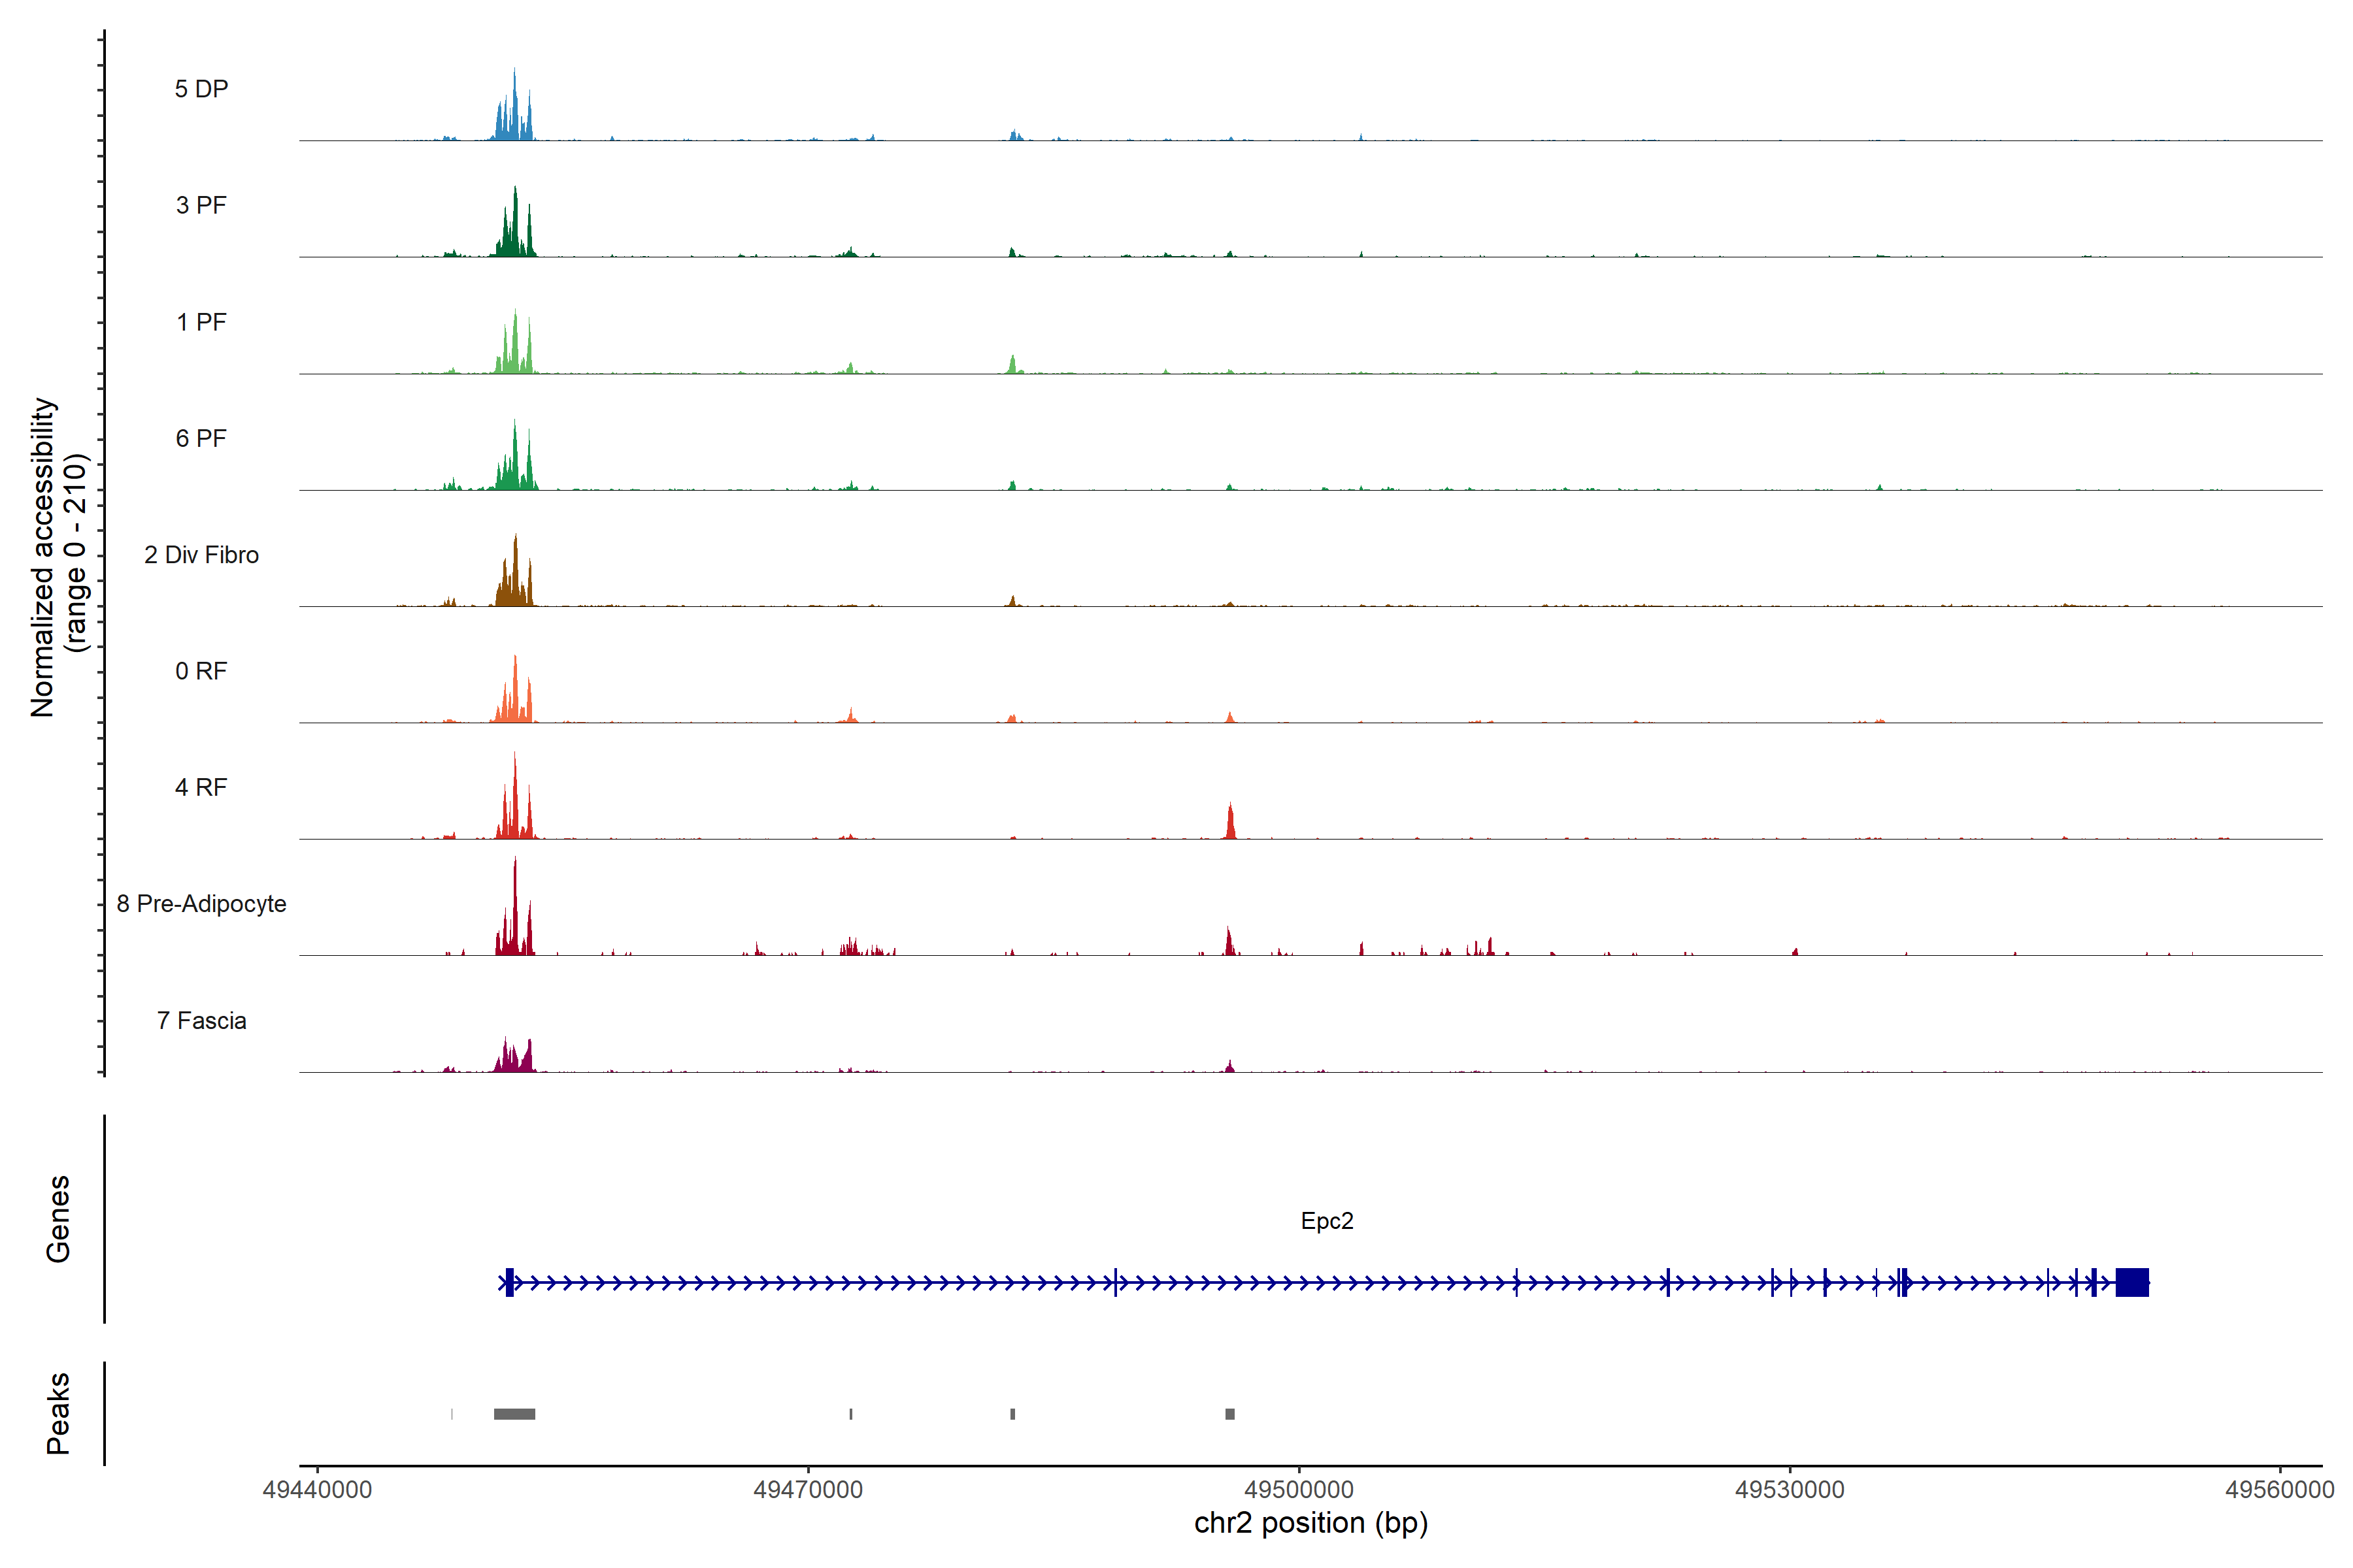Click the 49470000 axis tick label

click(807, 1490)
